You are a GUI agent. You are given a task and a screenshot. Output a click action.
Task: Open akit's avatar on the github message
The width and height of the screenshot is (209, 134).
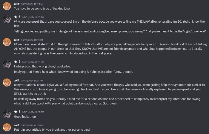(7, 127)
